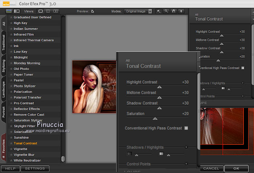
Task: Click the Saturation slider in enlarged panel
Action: (155, 118)
